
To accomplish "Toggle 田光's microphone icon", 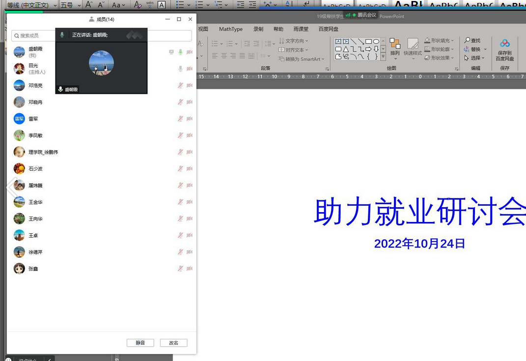I will pyautogui.click(x=180, y=69).
